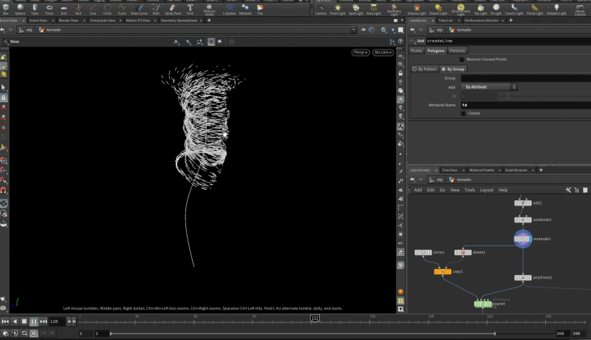The width and height of the screenshot is (591, 340).
Task: Select the Spray Paint shelf tool
Action: tap(172, 9)
